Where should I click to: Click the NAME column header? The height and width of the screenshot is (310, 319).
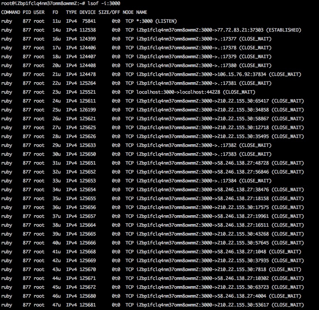(x=142, y=12)
